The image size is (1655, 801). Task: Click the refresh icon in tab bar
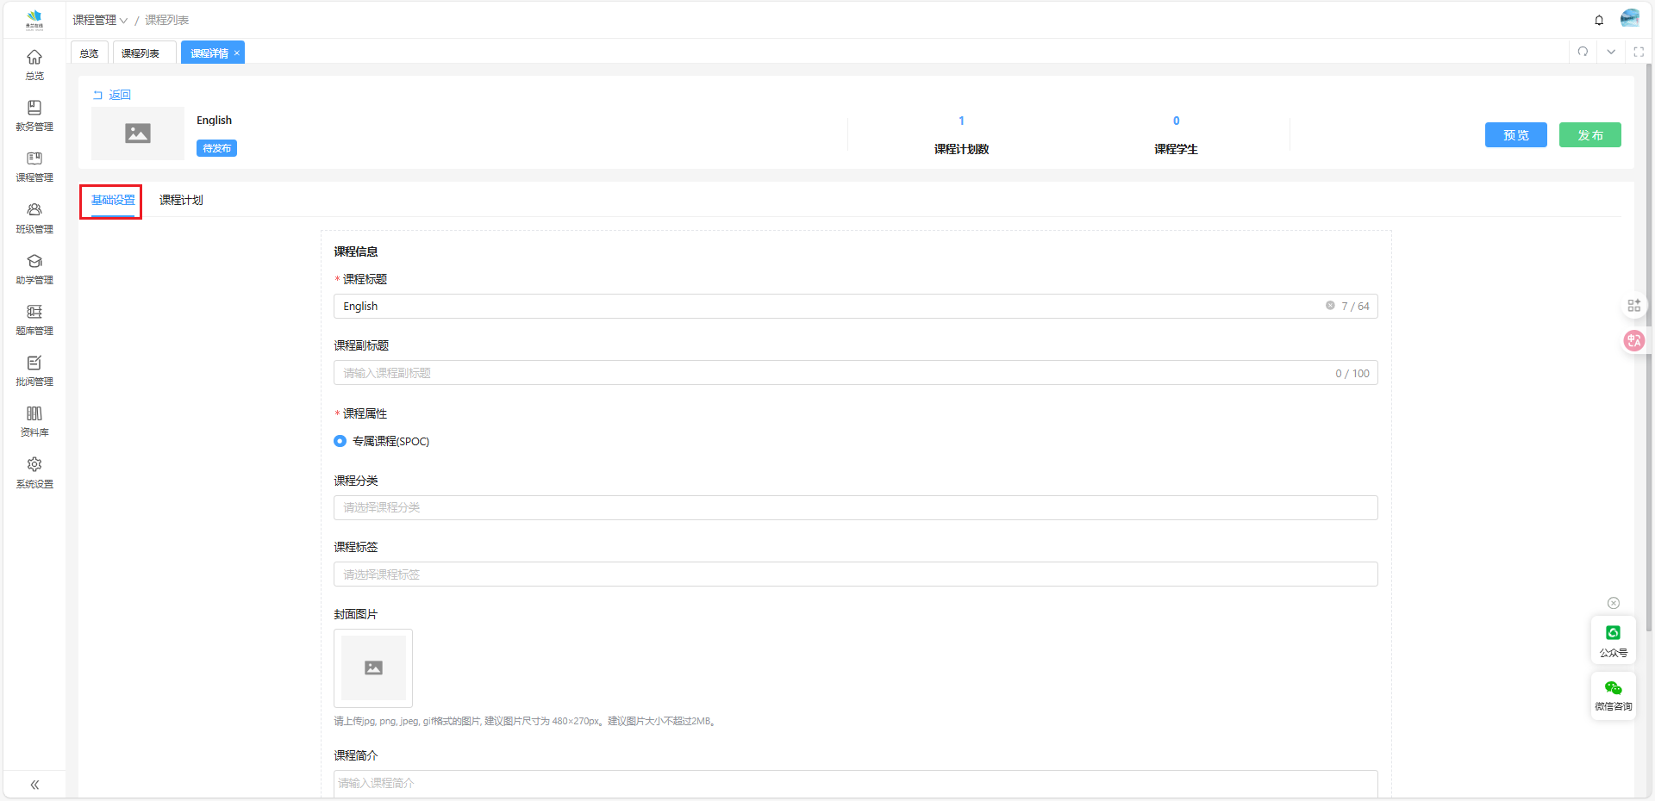[1583, 52]
